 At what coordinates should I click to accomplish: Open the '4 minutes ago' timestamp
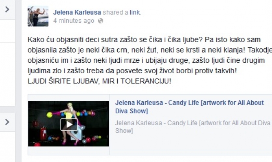tap(74, 21)
